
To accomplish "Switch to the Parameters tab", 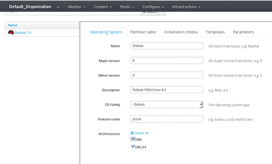I will (x=243, y=32).
